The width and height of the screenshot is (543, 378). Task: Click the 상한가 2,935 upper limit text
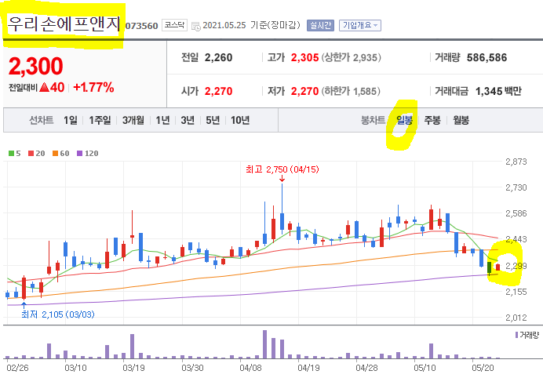[x=352, y=57]
